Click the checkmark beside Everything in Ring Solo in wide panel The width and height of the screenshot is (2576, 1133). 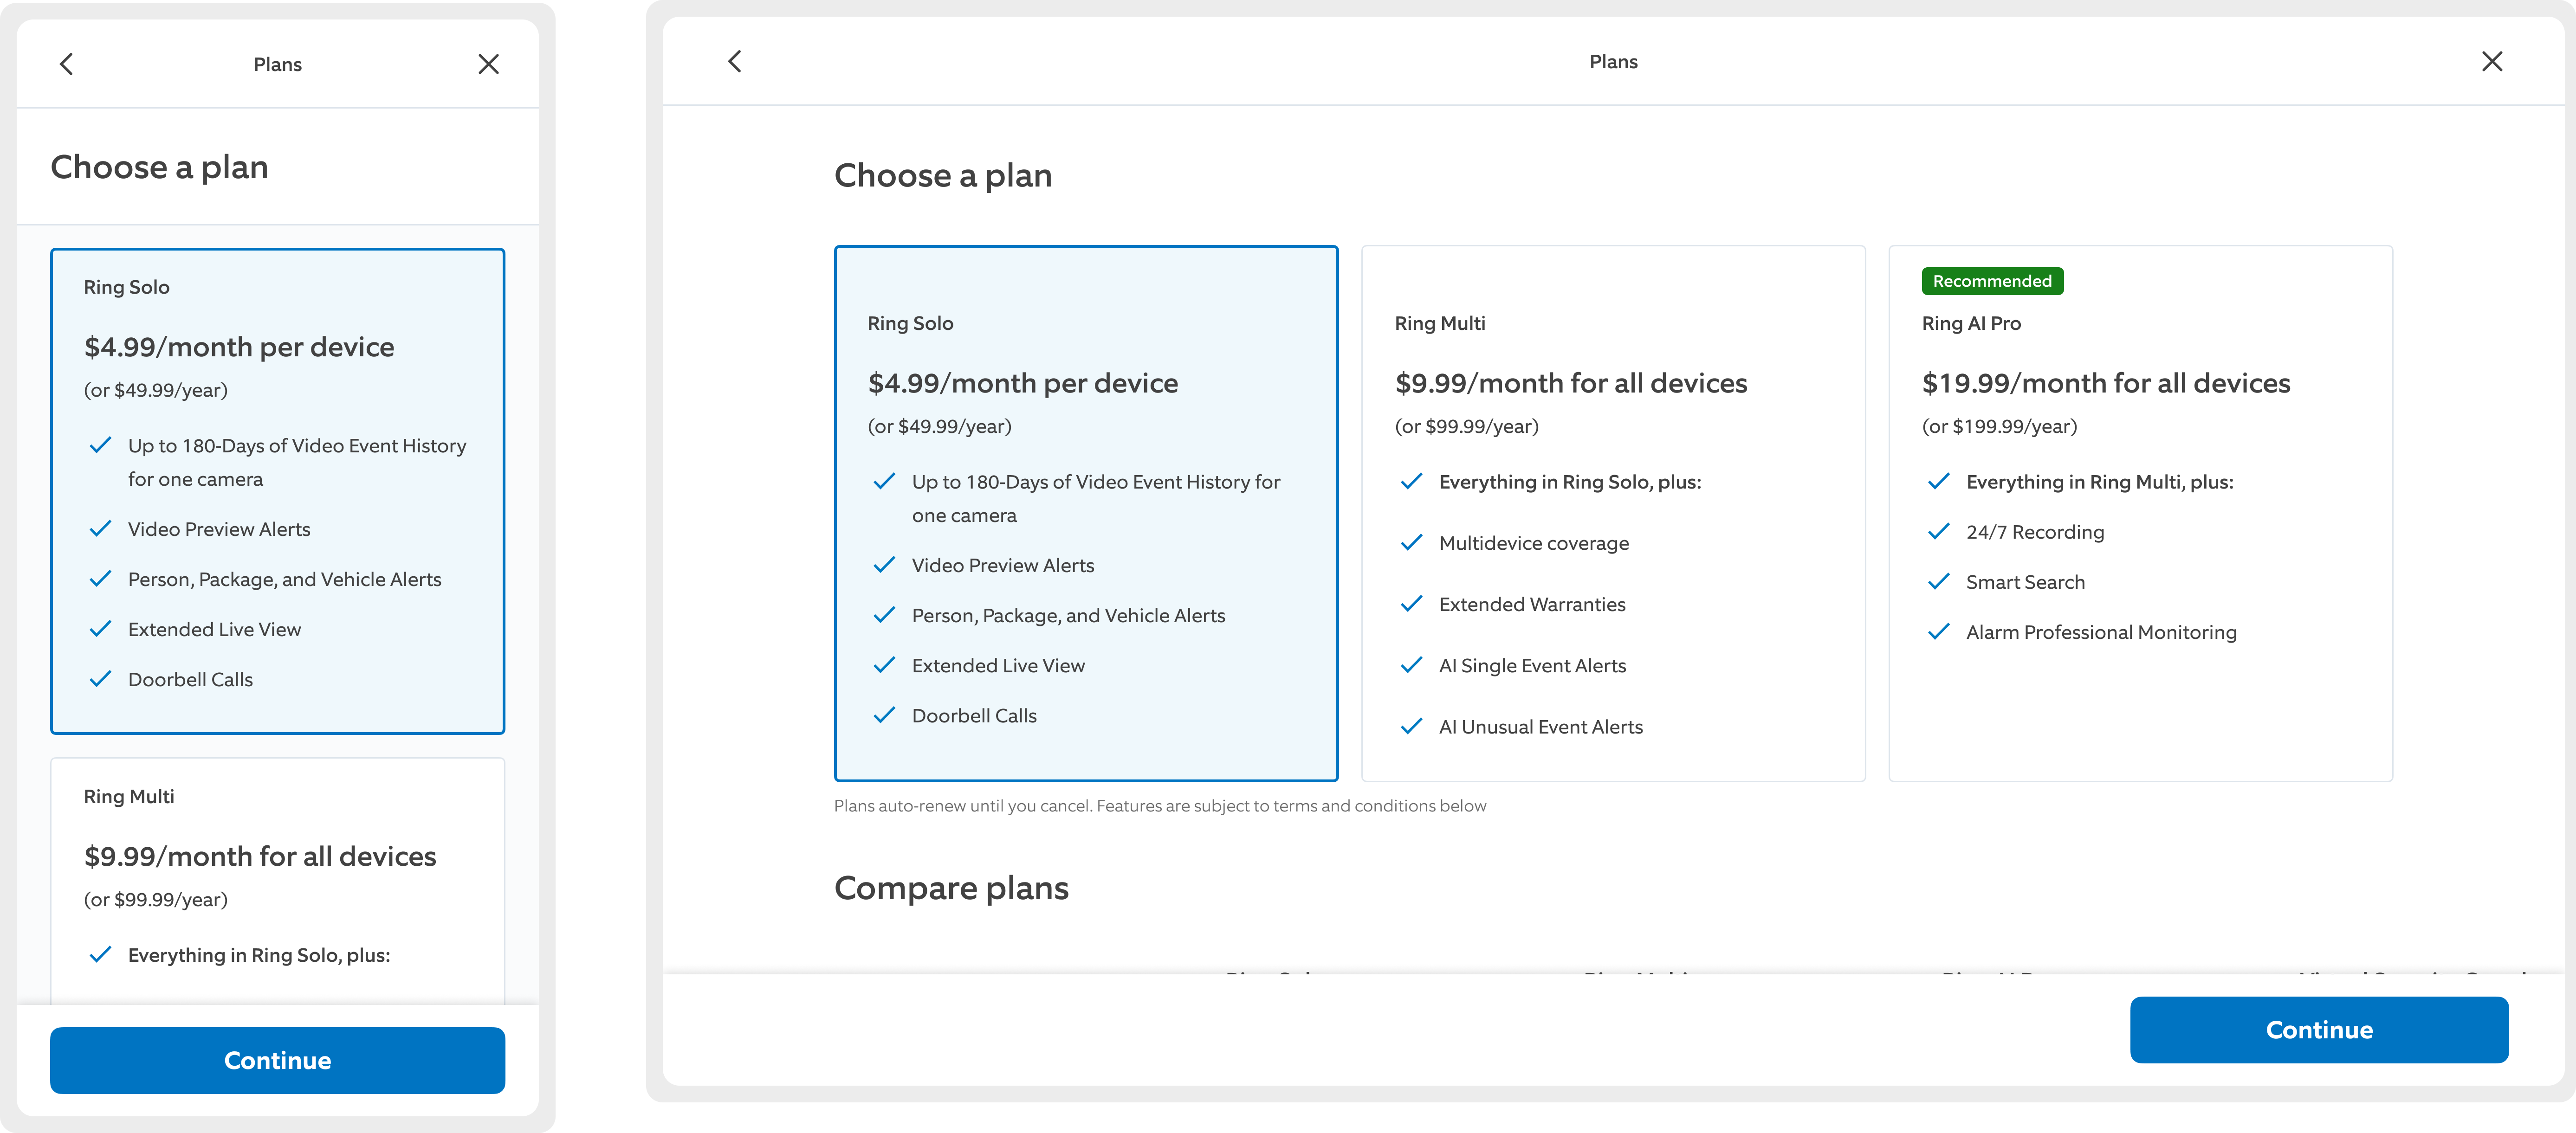coord(1411,481)
